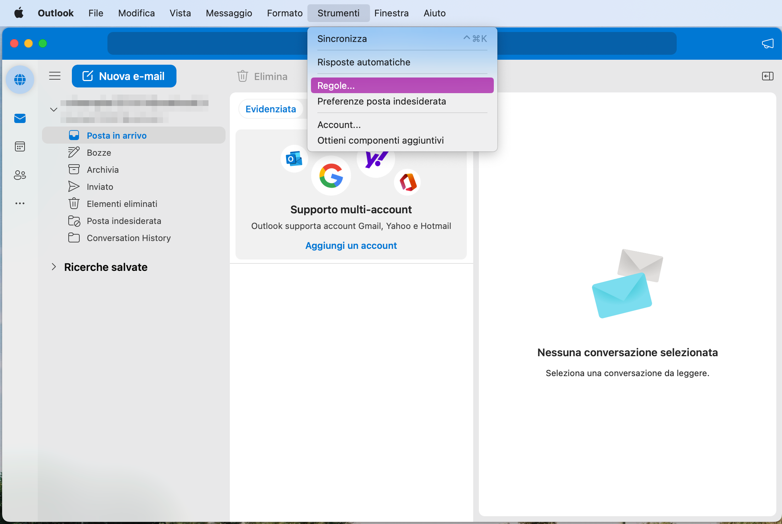Select Bozze folder label
The image size is (782, 524).
(x=99, y=153)
